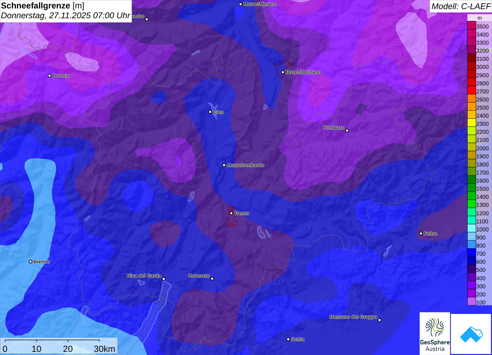Click the Schio marker dot
Image resolution: width=492 pixels, height=355 pixels.
288,339
